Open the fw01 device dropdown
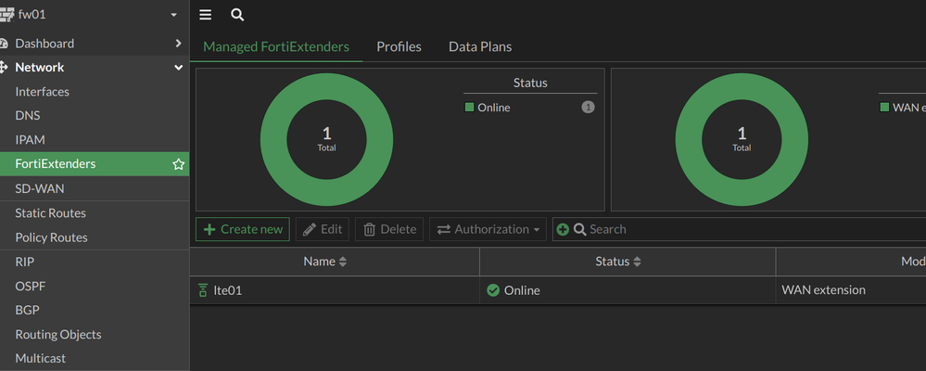Screen dimensions: 926x371 point(174,16)
